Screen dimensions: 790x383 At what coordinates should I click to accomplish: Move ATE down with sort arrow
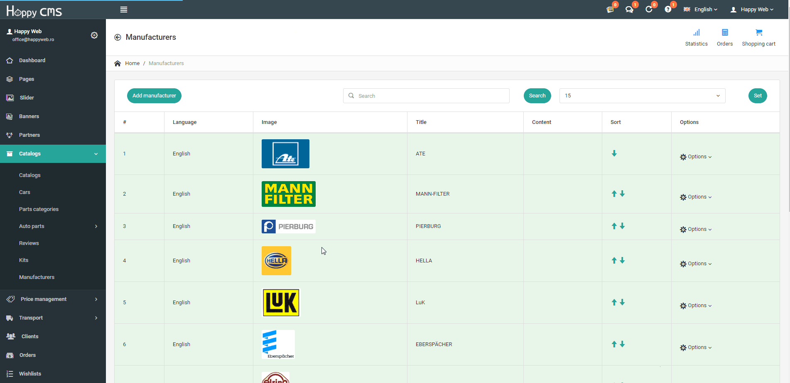pyautogui.click(x=614, y=153)
